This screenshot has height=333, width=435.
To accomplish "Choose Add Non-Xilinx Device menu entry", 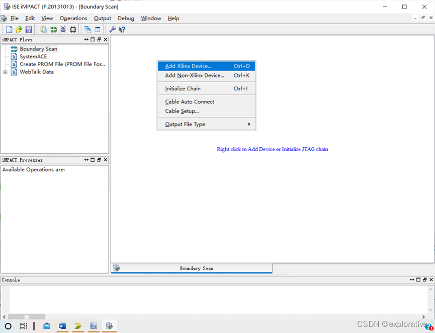I will [x=206, y=76].
